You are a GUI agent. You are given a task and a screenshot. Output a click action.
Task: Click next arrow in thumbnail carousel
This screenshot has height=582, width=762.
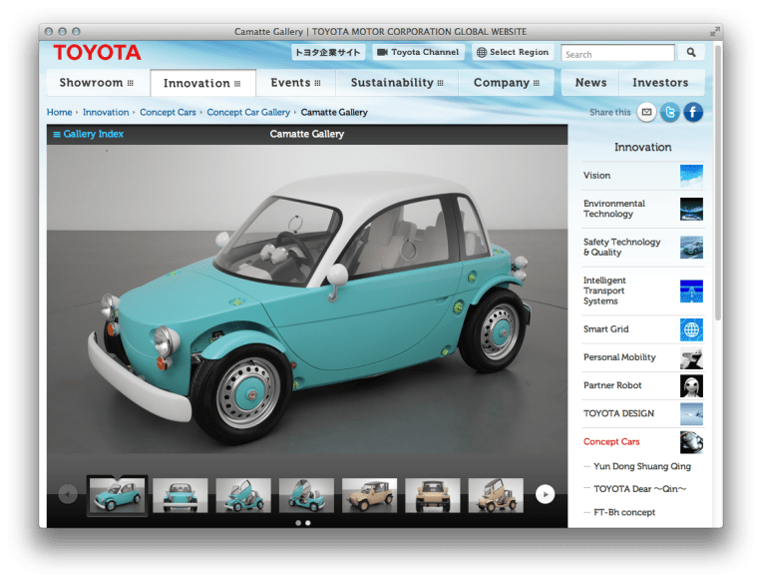(x=545, y=493)
